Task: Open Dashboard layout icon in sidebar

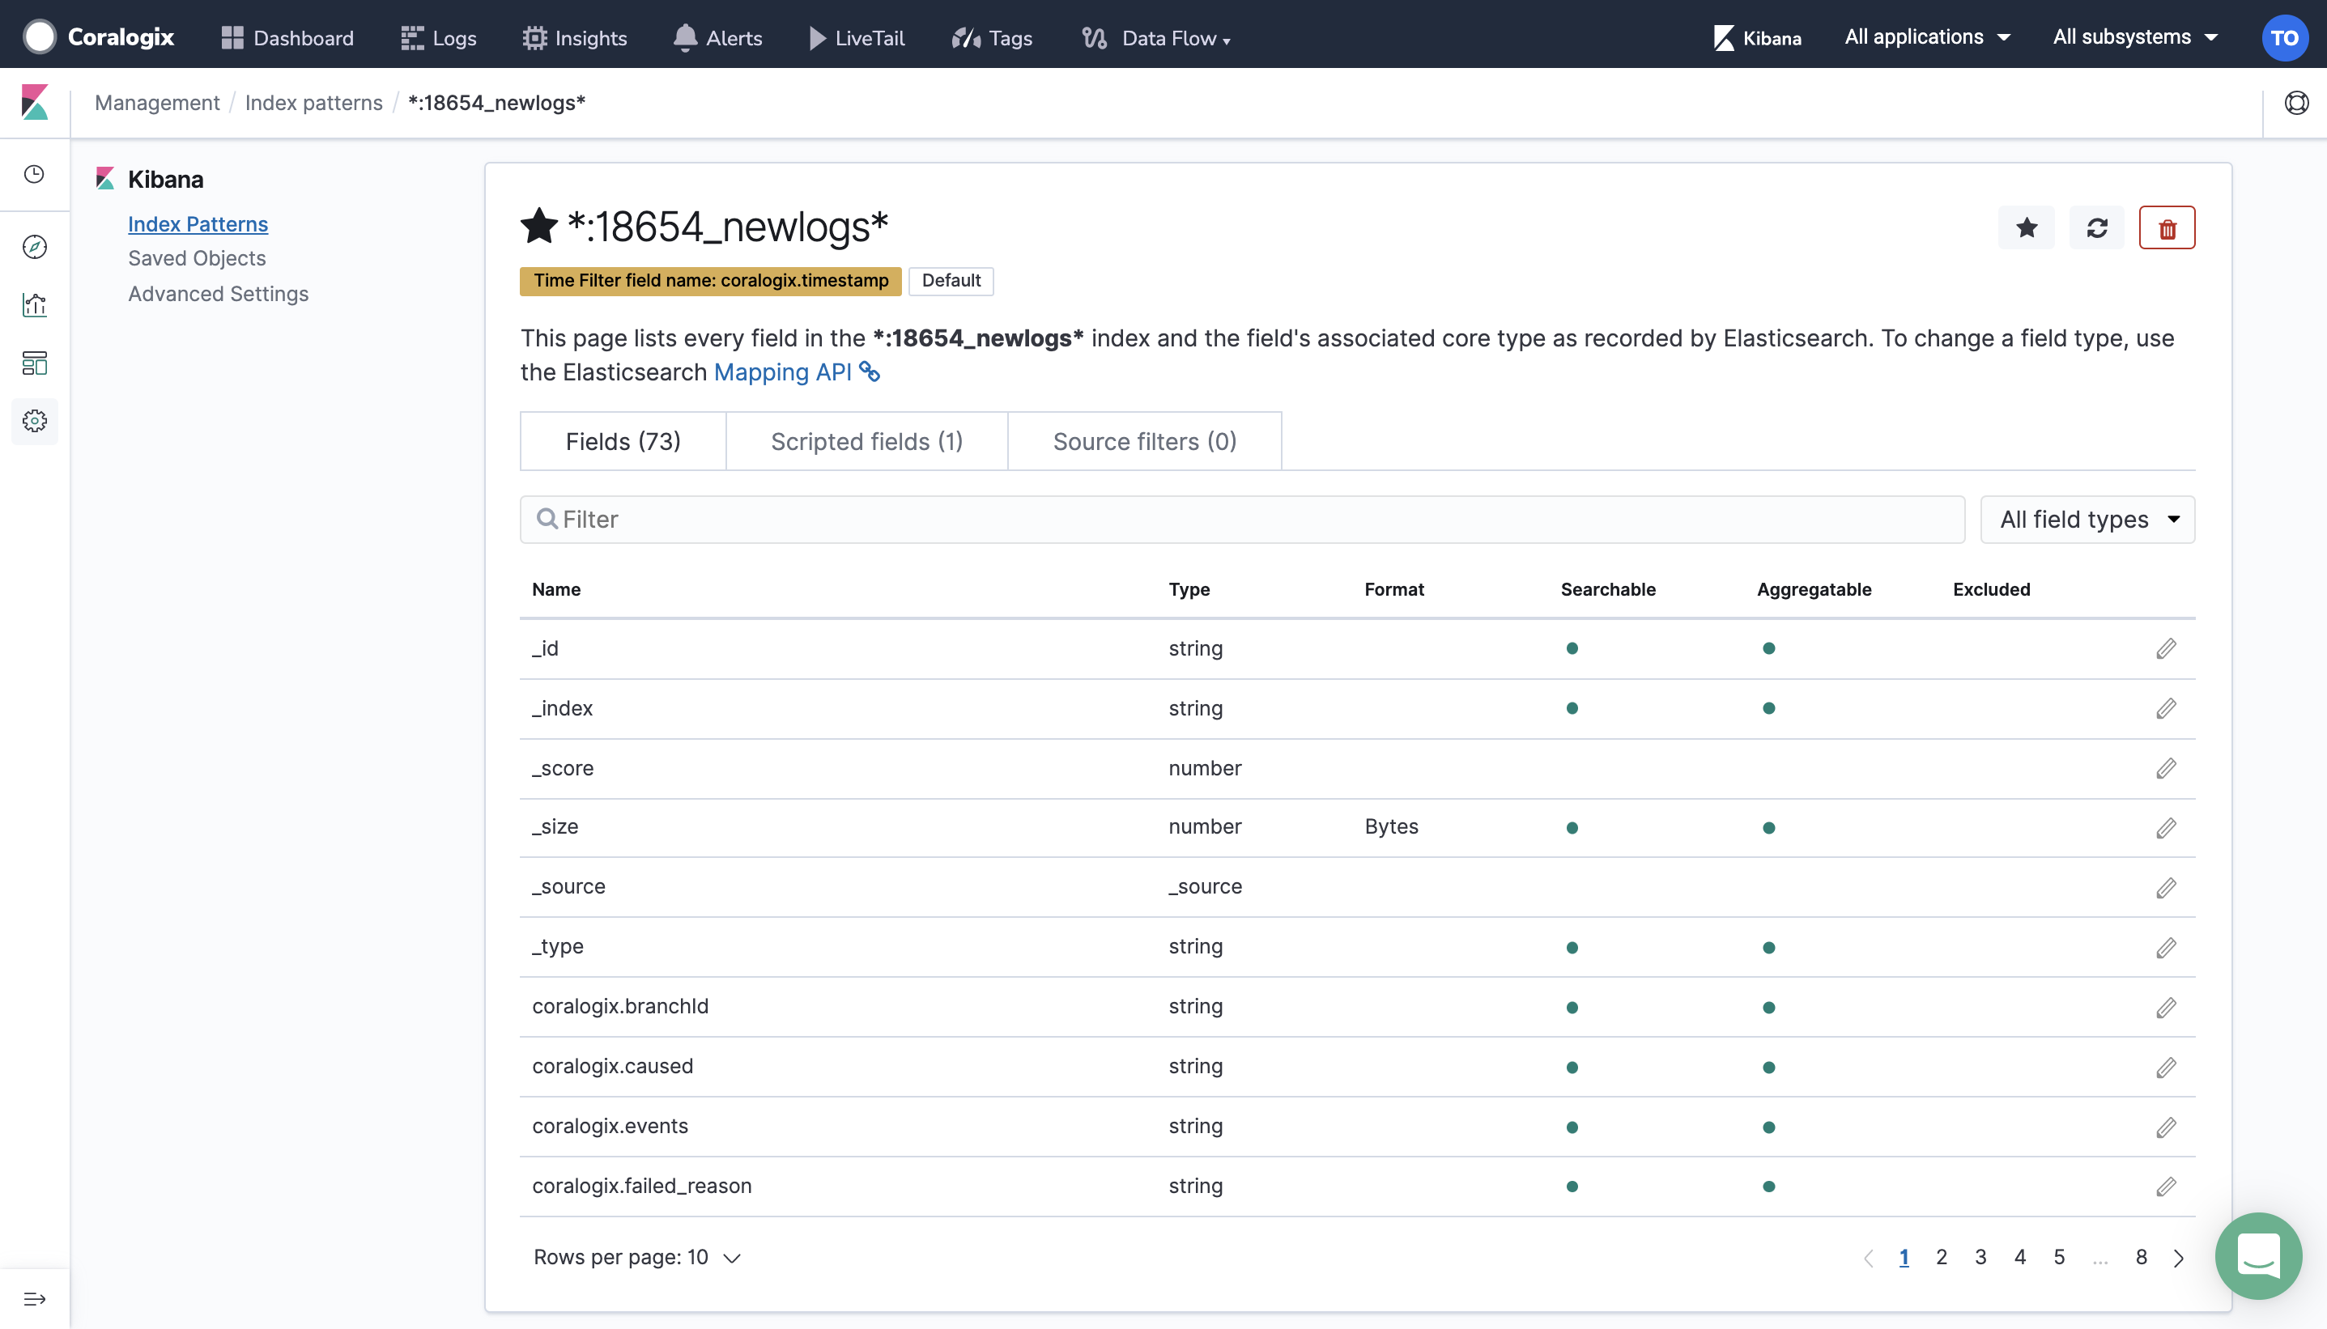Action: pyautogui.click(x=35, y=363)
